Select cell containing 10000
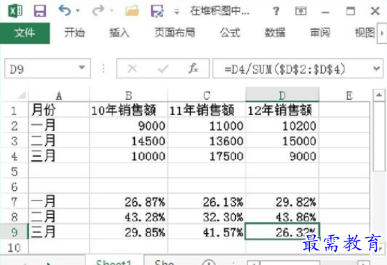 click(x=129, y=156)
